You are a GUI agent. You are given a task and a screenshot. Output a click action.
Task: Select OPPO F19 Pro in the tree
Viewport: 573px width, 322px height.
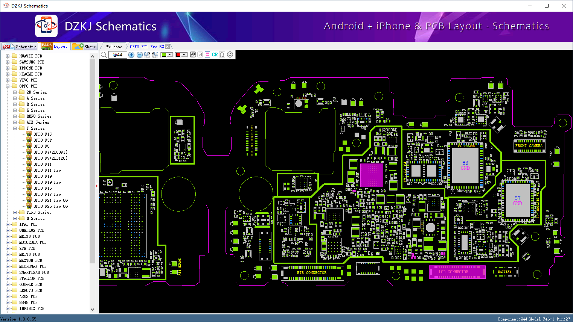[47, 182]
